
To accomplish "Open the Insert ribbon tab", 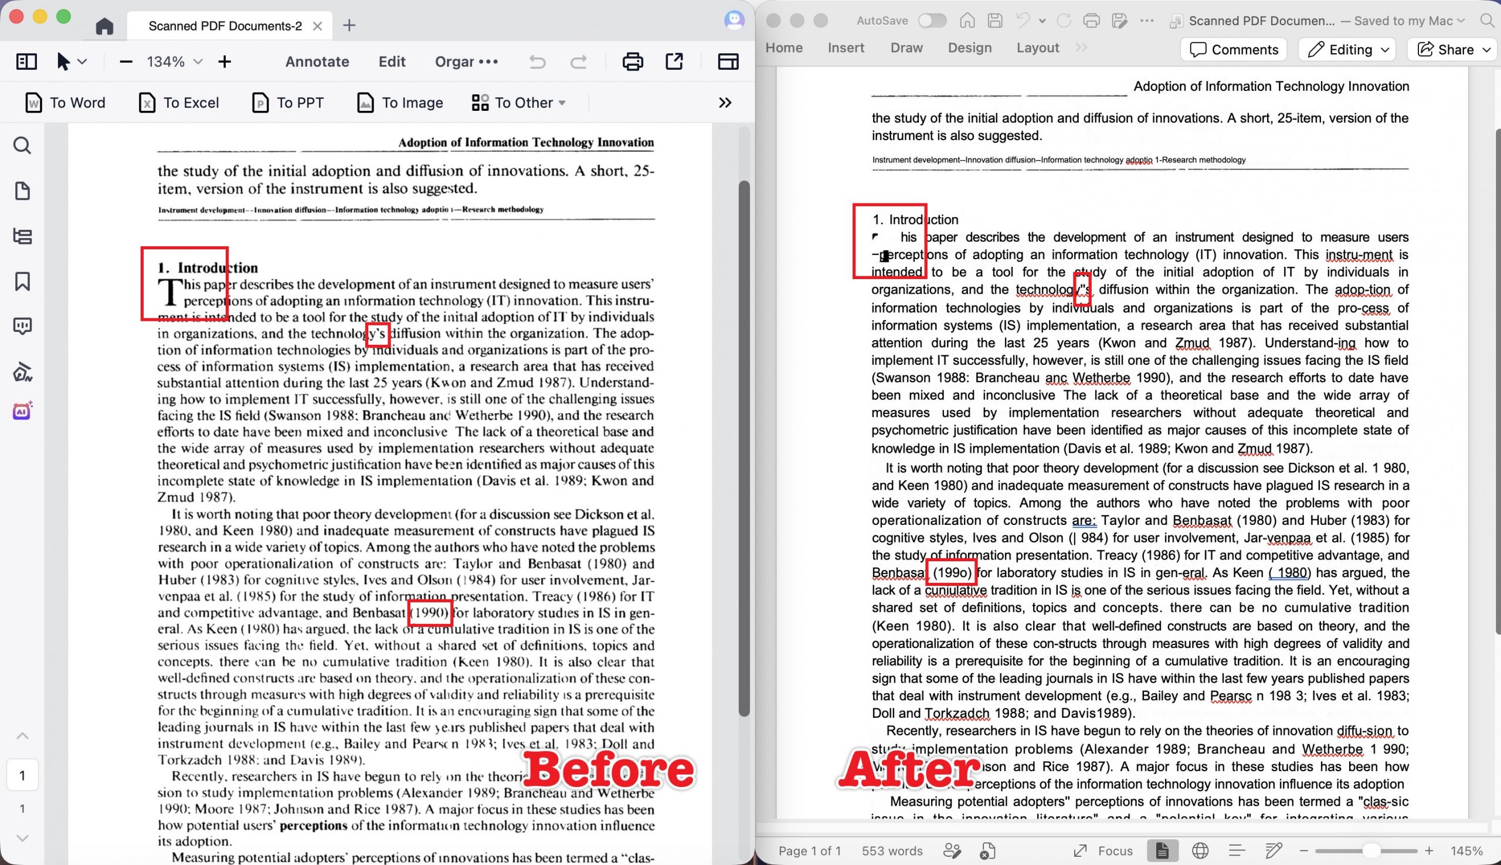I will coord(846,48).
